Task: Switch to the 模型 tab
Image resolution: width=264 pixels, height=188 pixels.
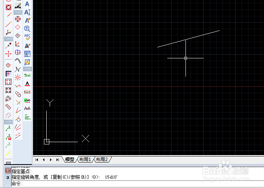Action: tap(70, 160)
